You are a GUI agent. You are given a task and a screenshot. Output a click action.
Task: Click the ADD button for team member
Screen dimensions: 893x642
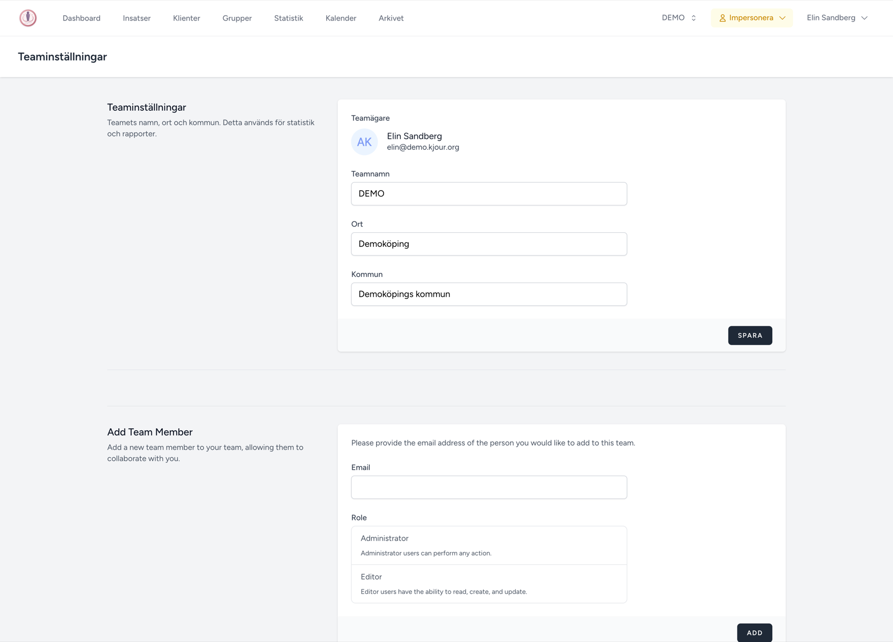[754, 633]
